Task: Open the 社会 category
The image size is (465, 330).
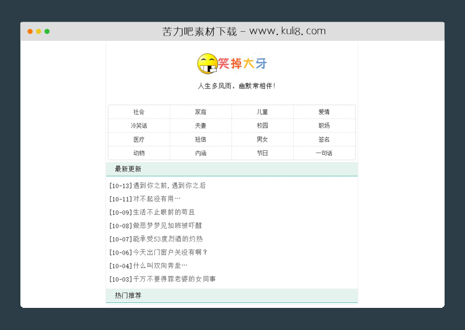Action: (x=138, y=112)
